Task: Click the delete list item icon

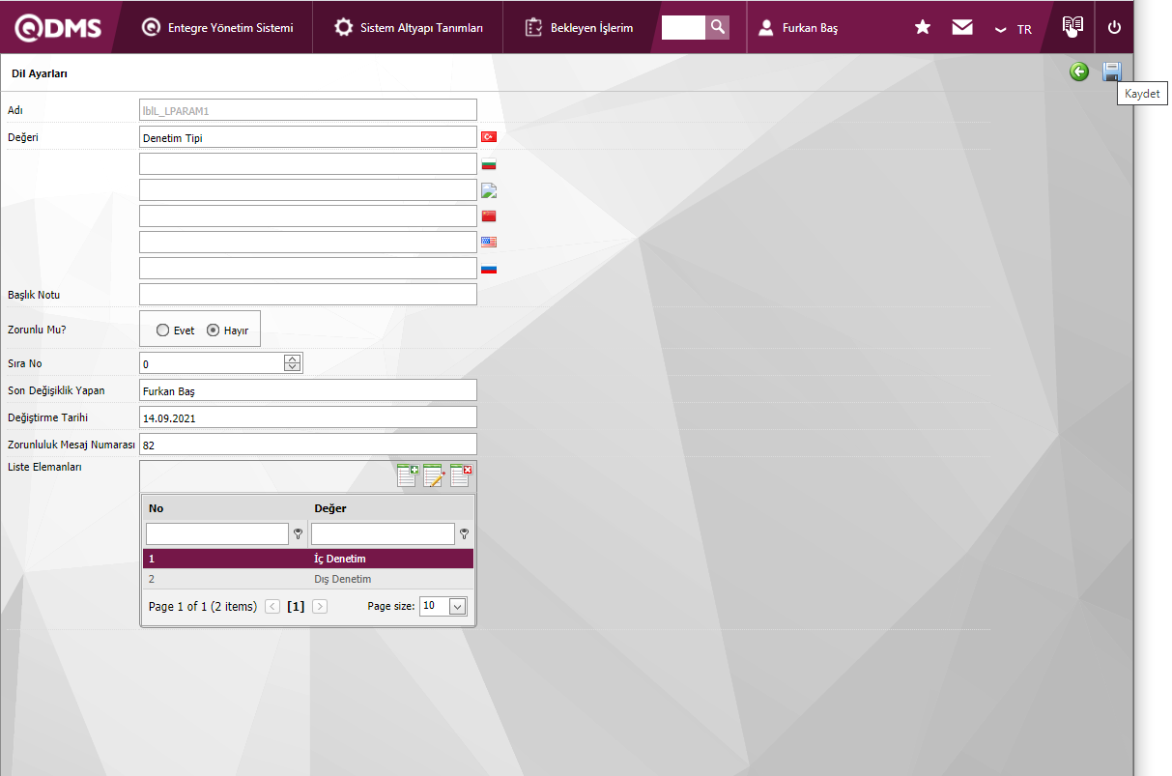Action: click(x=461, y=475)
